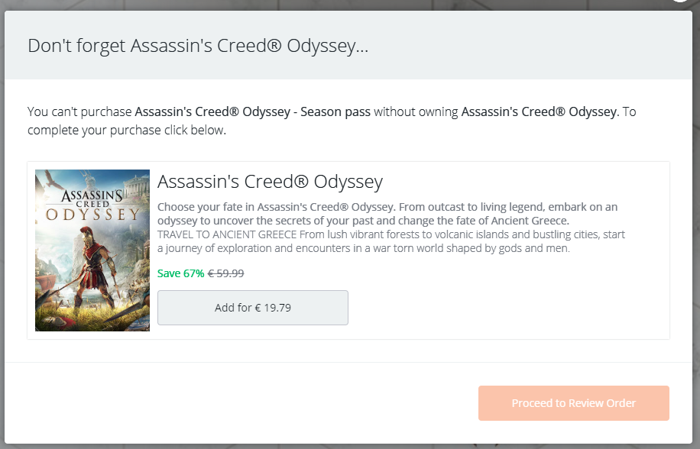Viewport: 700px width, 449px height.
Task: Click the 'a journey of exploration and encounters' line
Action: pos(364,248)
